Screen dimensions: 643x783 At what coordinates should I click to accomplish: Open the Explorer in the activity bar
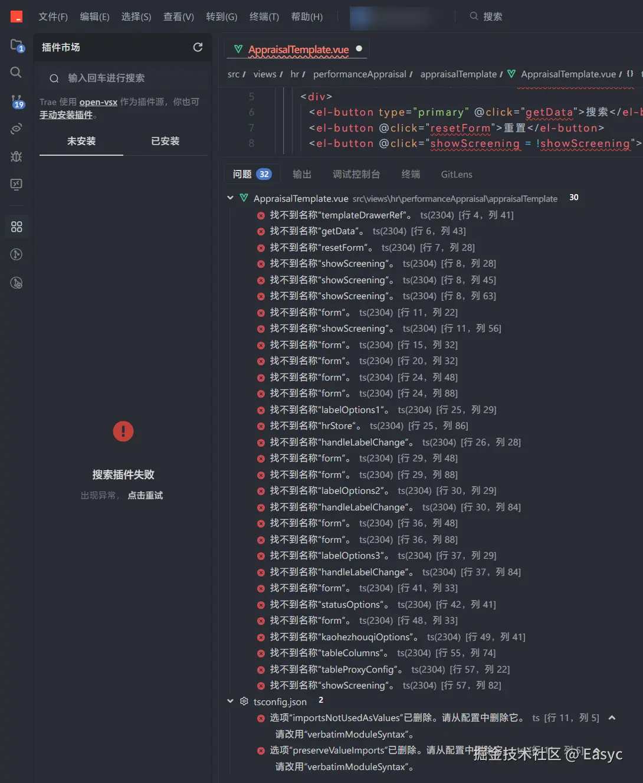[16, 44]
